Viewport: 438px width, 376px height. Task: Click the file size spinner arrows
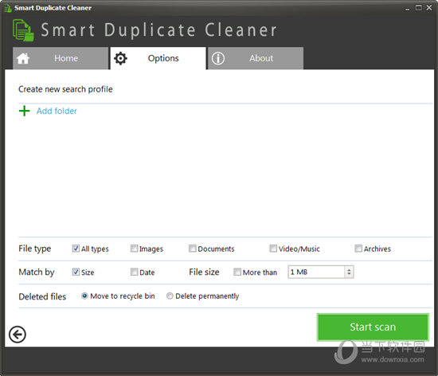pos(349,272)
